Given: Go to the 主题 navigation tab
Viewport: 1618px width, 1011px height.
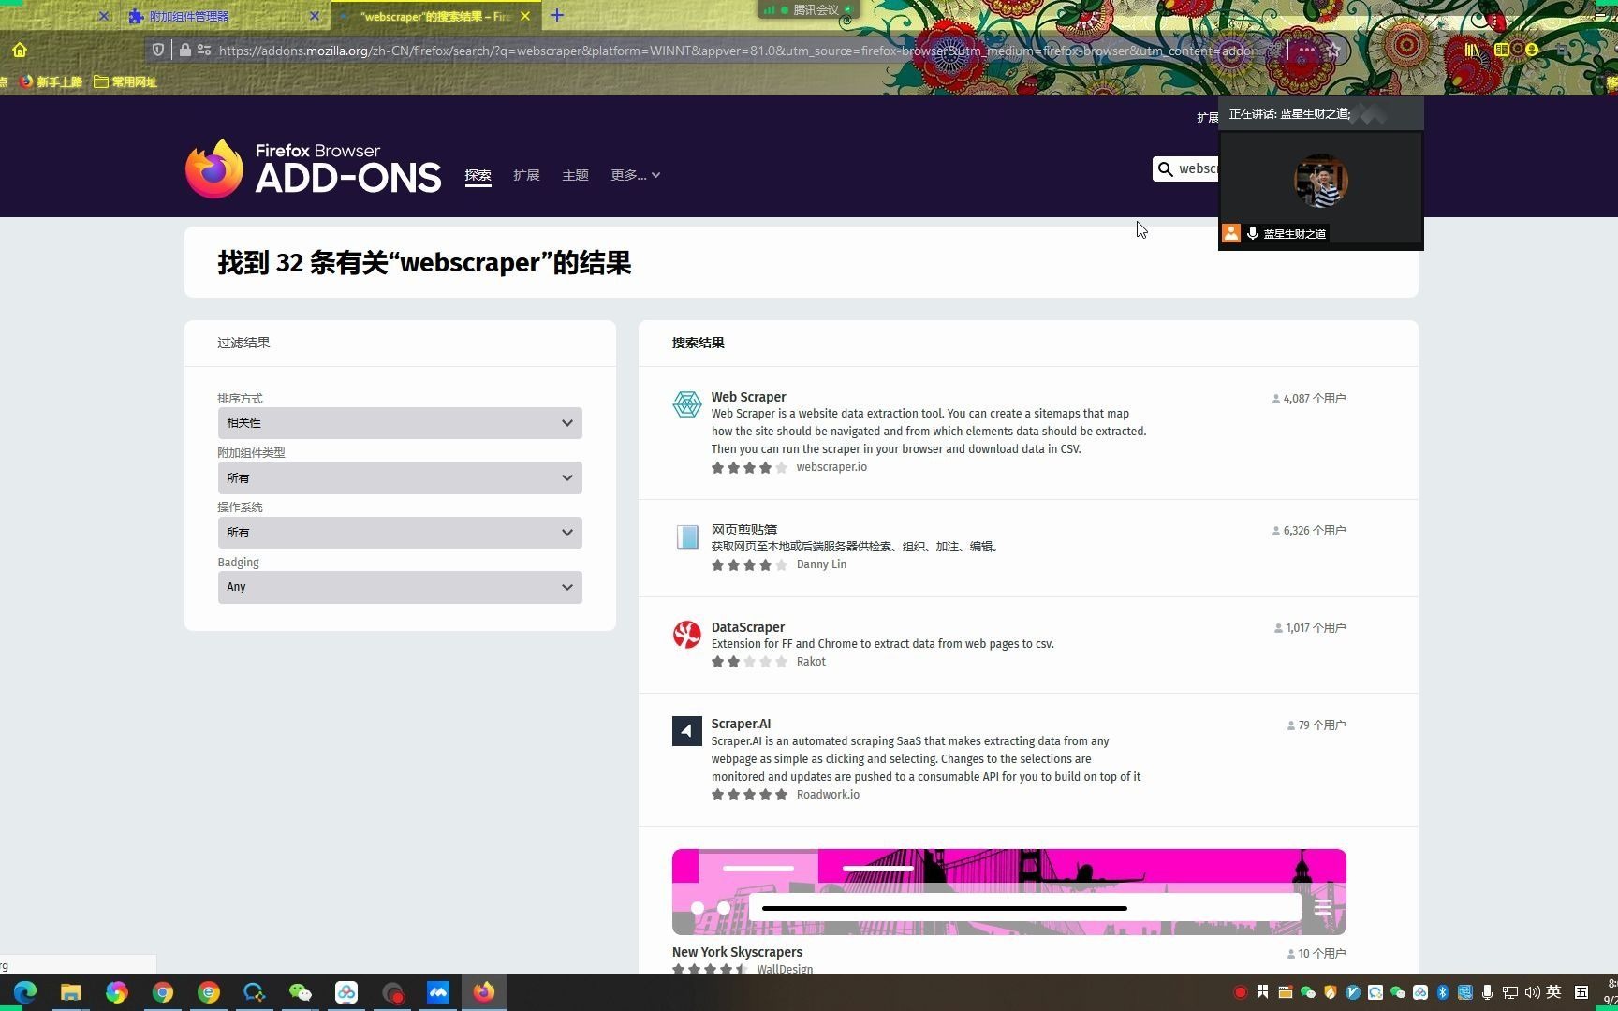Looking at the screenshot, I should [575, 175].
